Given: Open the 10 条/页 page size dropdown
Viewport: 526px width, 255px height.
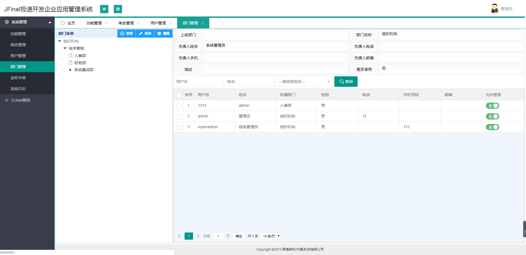Looking at the screenshot, I should coord(271,236).
